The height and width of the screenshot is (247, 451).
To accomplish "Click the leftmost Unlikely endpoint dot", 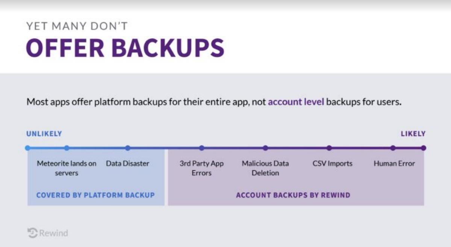I will (x=27, y=148).
